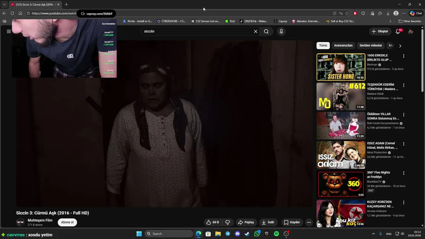Image resolution: width=425 pixels, height=239 pixels.
Task: Open options for Öldükten YILLAR SONRA video
Action: pos(404,115)
